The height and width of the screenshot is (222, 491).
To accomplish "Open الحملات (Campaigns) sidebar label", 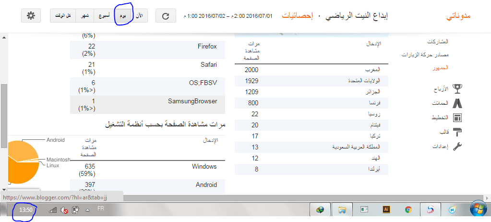I will coord(441,103).
